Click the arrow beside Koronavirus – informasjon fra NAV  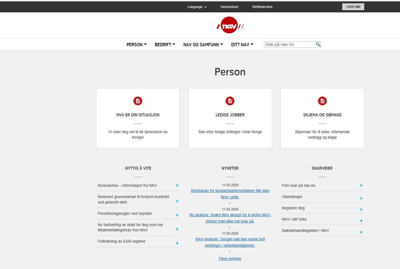tap(177, 185)
